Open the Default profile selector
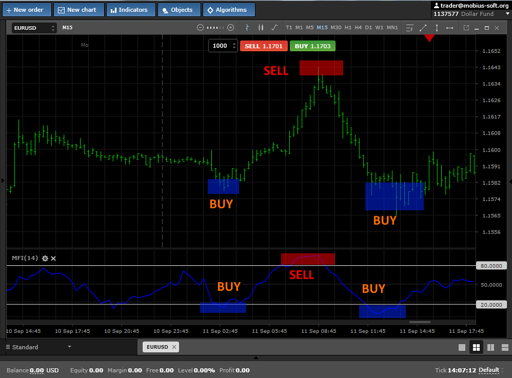 coord(491,370)
